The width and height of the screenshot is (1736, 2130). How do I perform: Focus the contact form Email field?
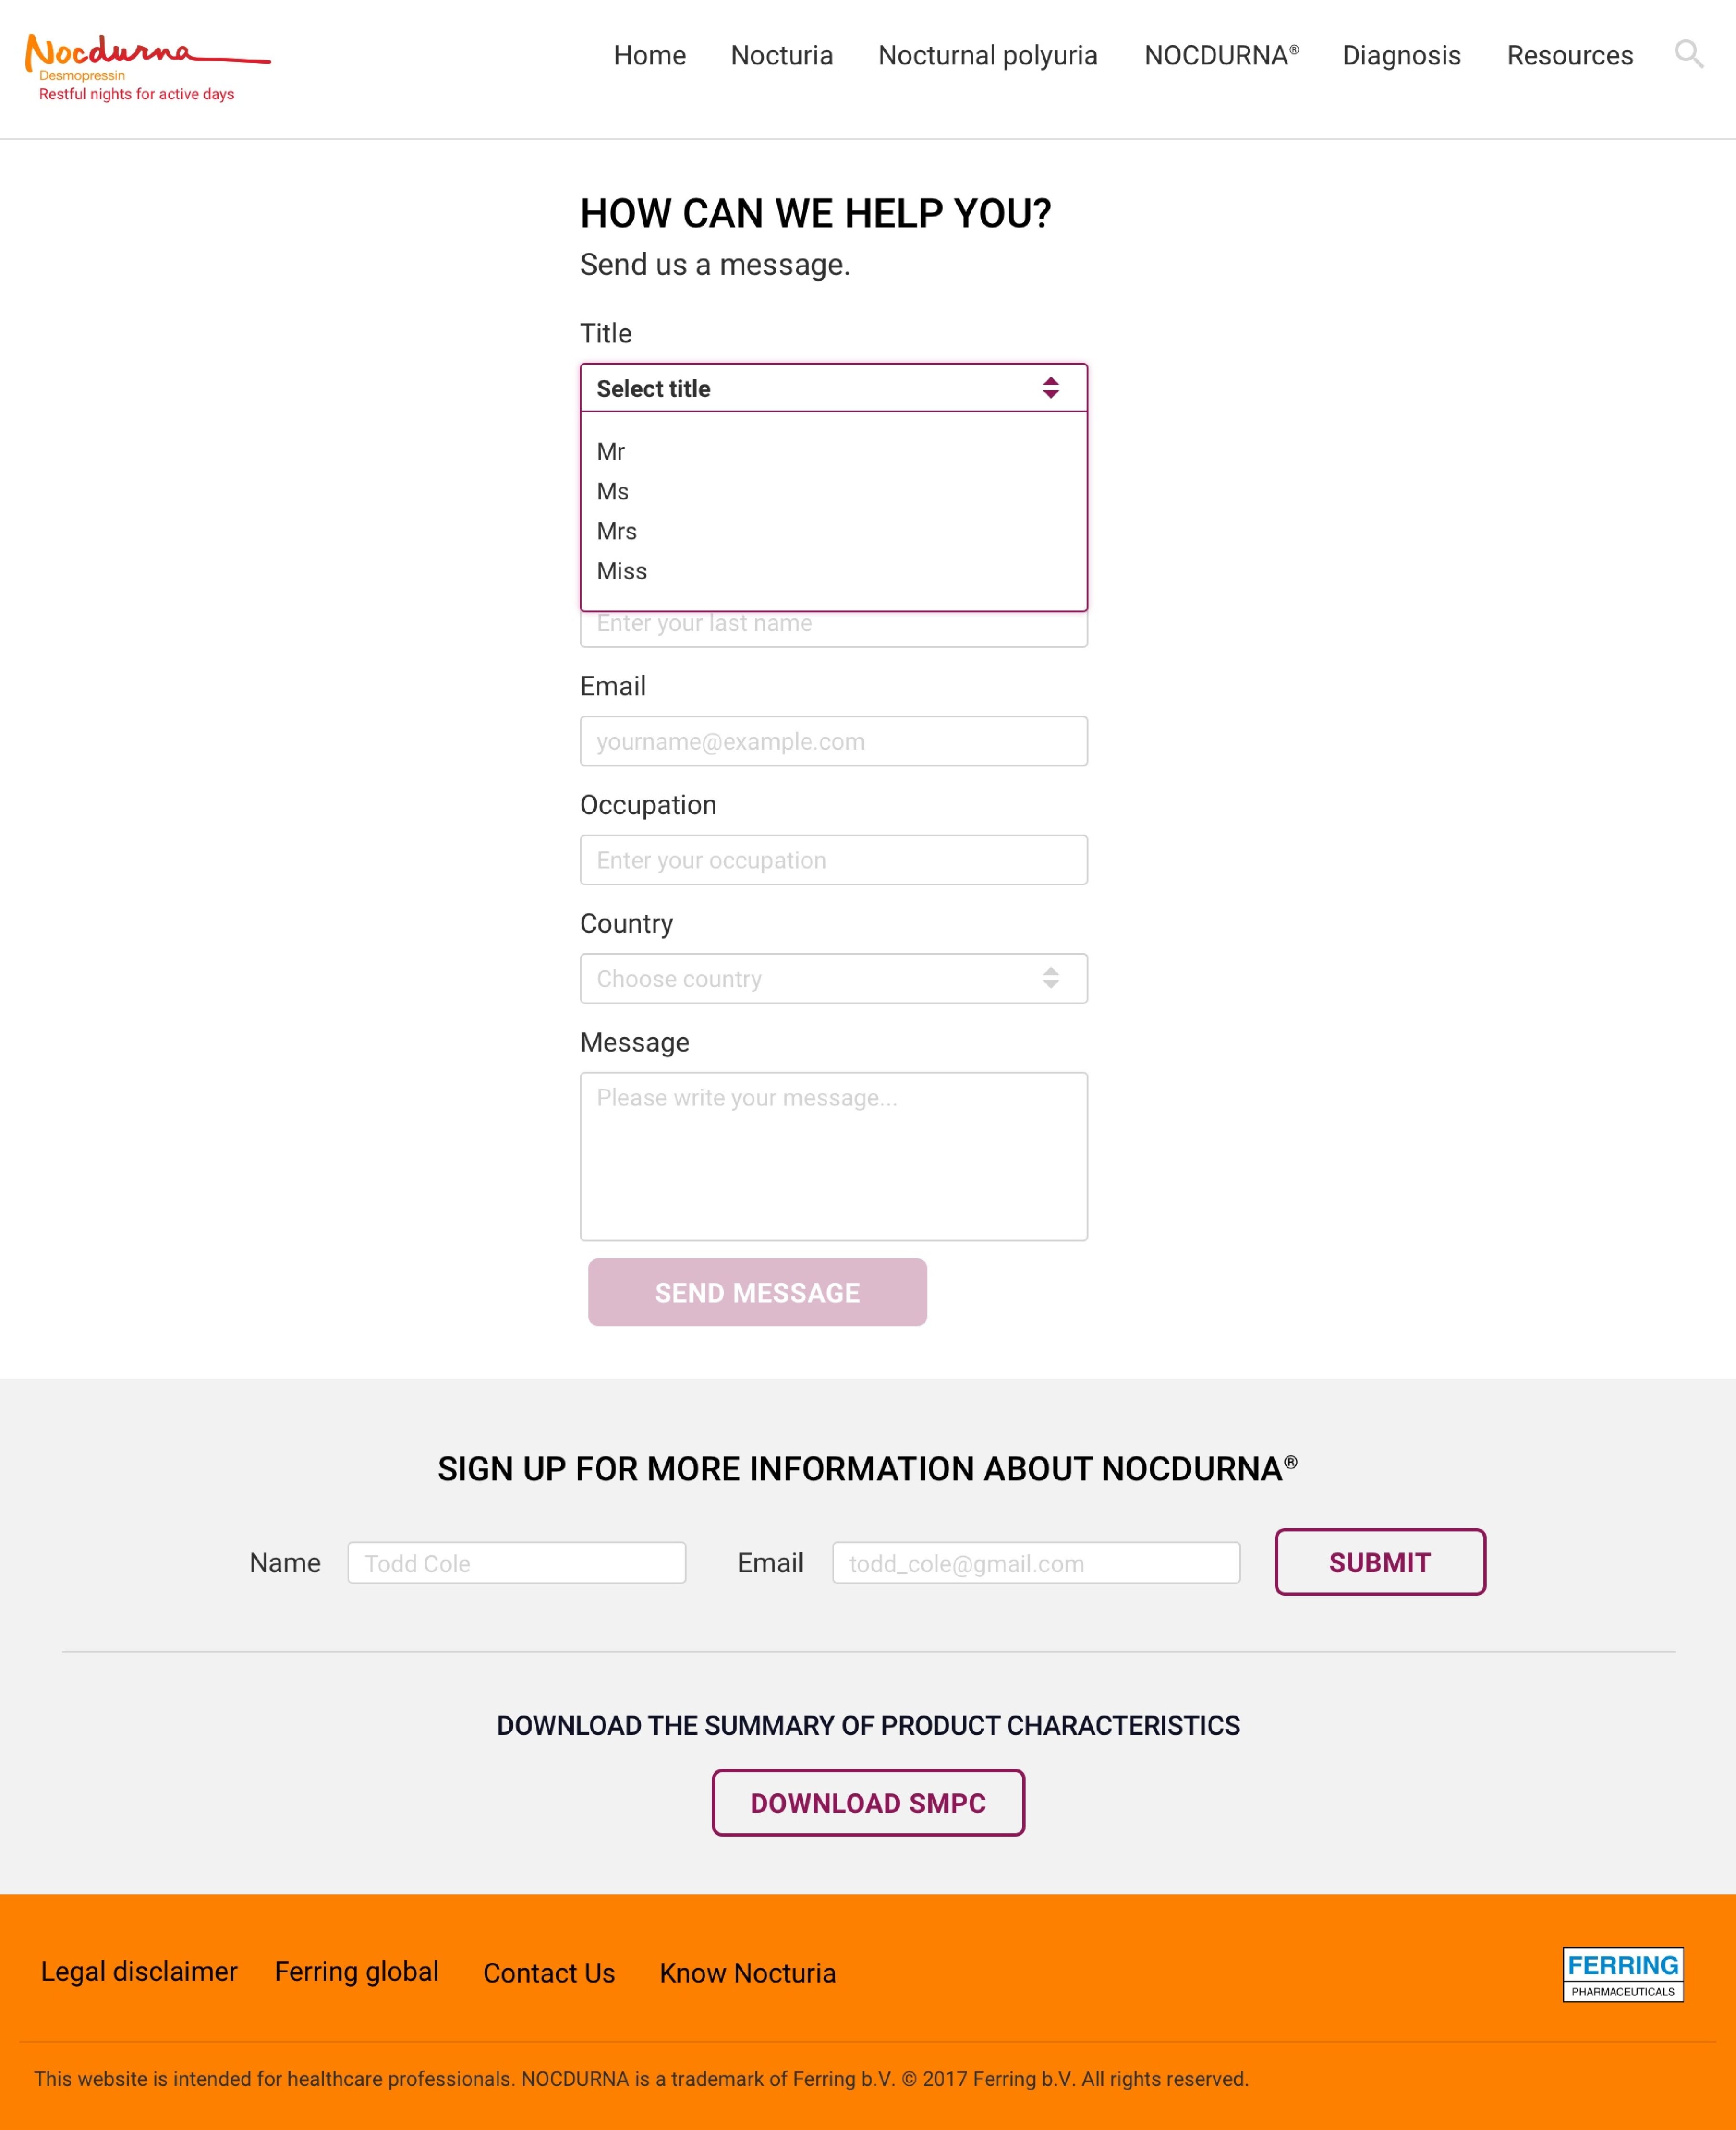tap(833, 741)
